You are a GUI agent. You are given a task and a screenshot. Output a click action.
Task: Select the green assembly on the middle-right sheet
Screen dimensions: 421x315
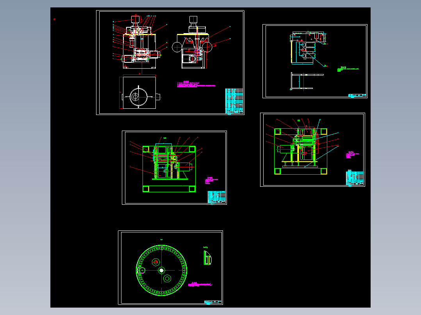[301, 151]
